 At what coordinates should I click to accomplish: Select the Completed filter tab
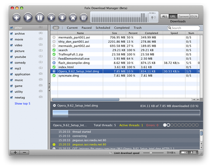tap(122, 28)
